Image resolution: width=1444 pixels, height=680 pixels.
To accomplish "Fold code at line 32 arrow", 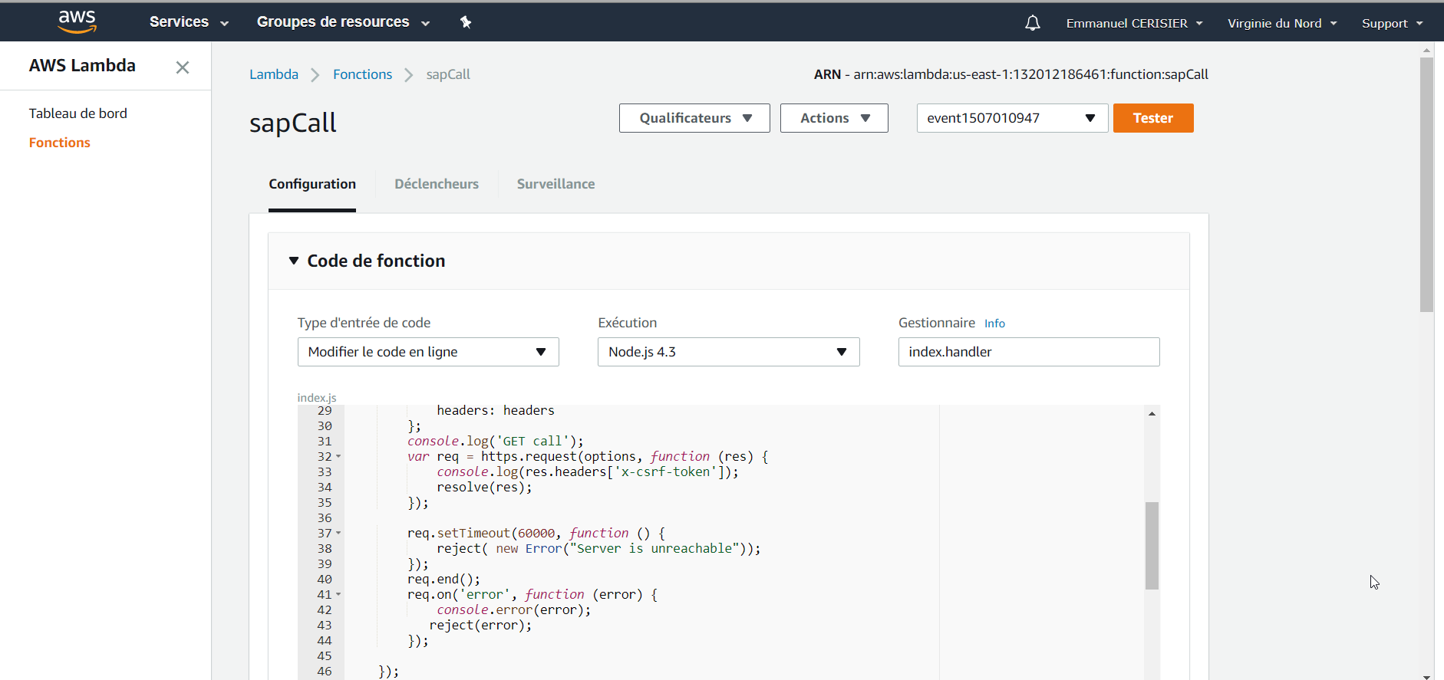I will [338, 456].
